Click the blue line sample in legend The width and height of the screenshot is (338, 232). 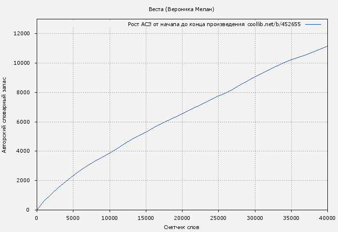tap(313, 24)
